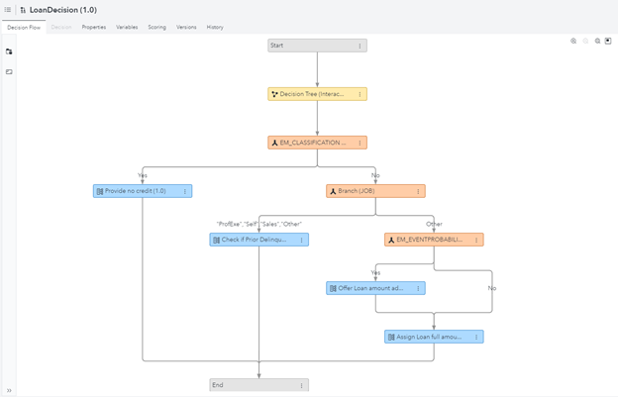Image resolution: width=618 pixels, height=397 pixels.
Task: Toggle the overview map icon
Action: point(608,41)
